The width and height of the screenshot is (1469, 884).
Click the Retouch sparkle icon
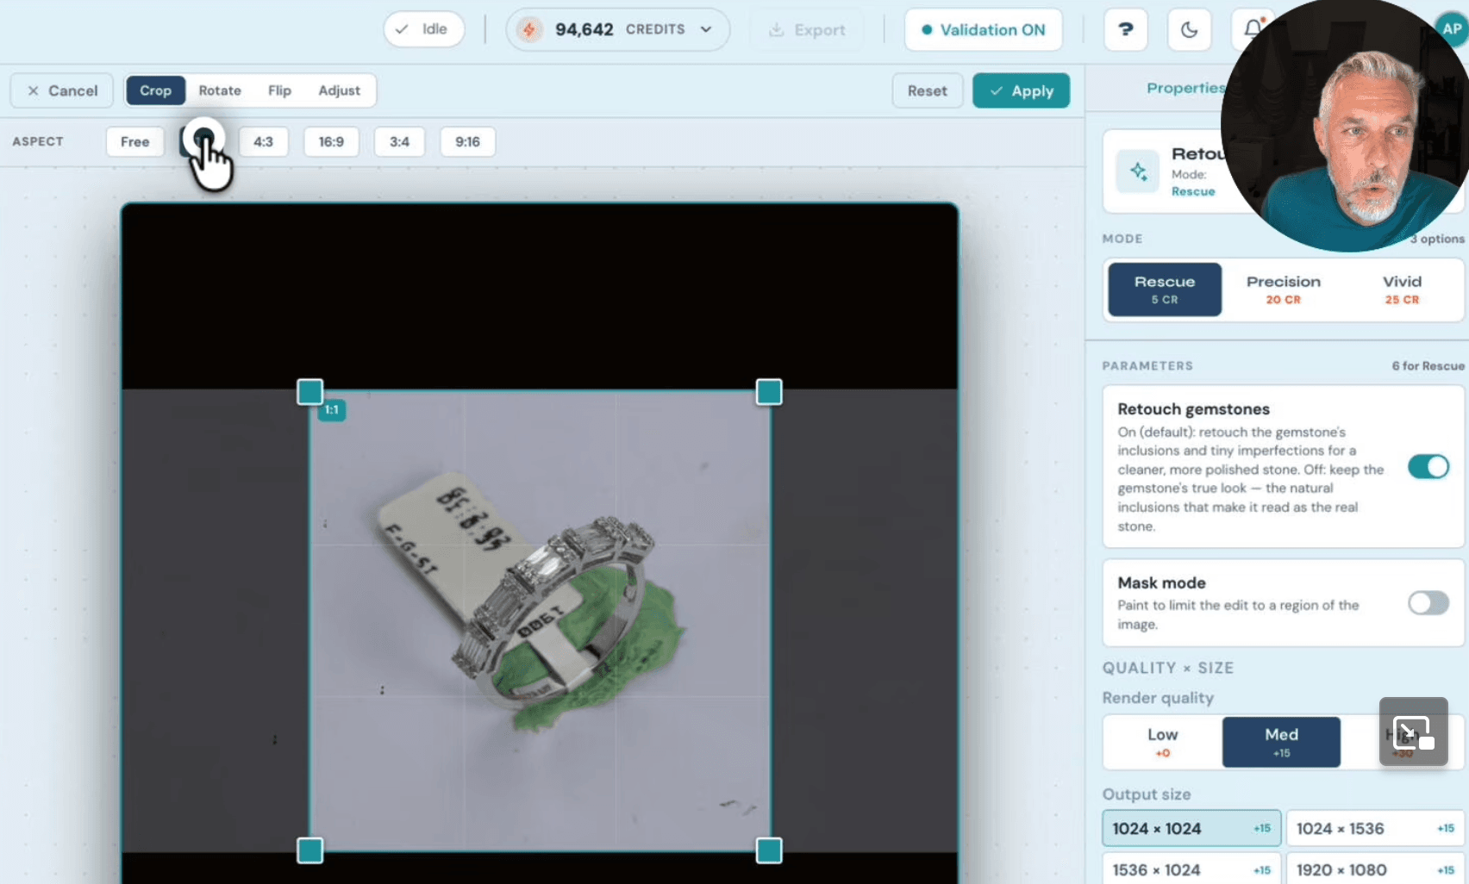coord(1138,171)
